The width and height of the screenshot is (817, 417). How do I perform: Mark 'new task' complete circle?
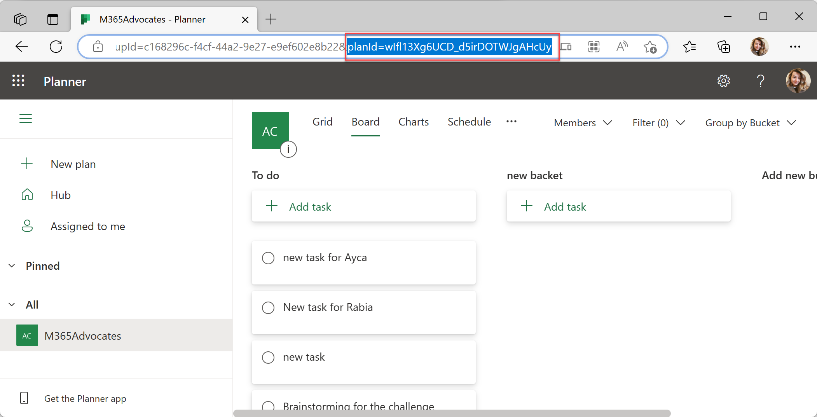click(x=268, y=357)
